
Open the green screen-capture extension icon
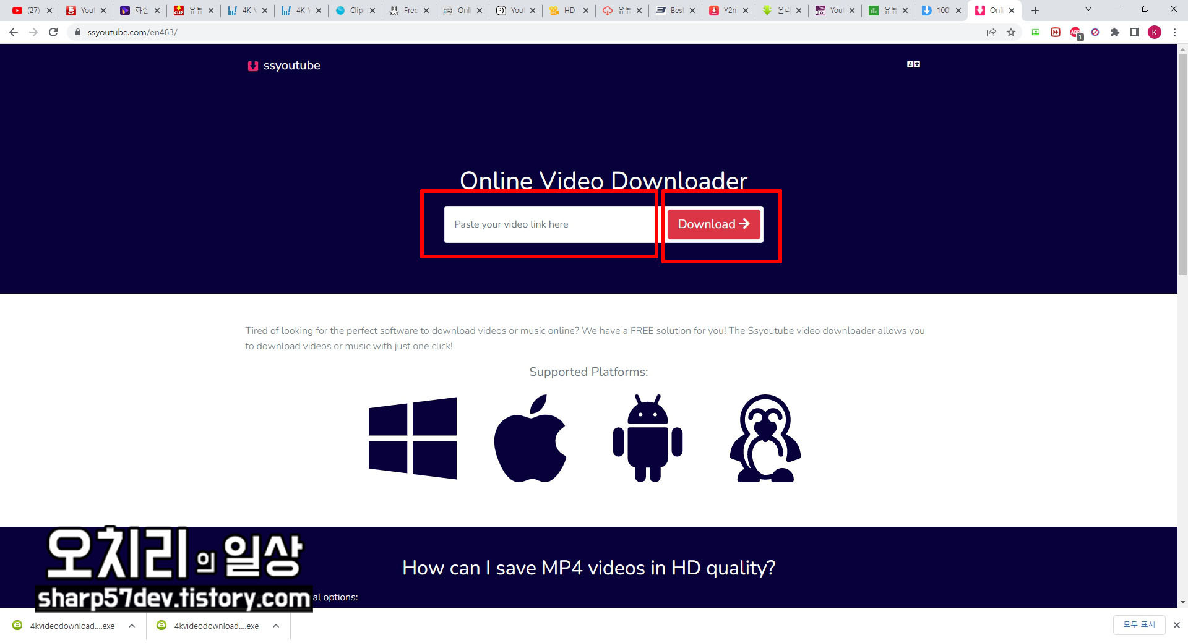pos(1036,32)
